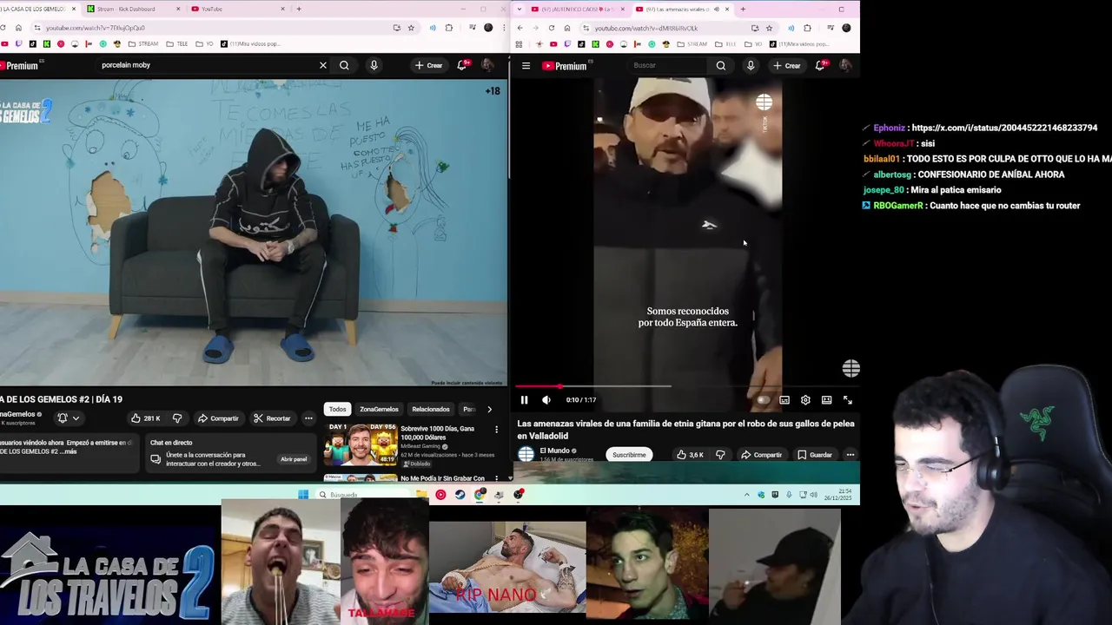1112x625 pixels.
Task: Open File Explorer from taskbar
Action: pyautogui.click(x=421, y=495)
